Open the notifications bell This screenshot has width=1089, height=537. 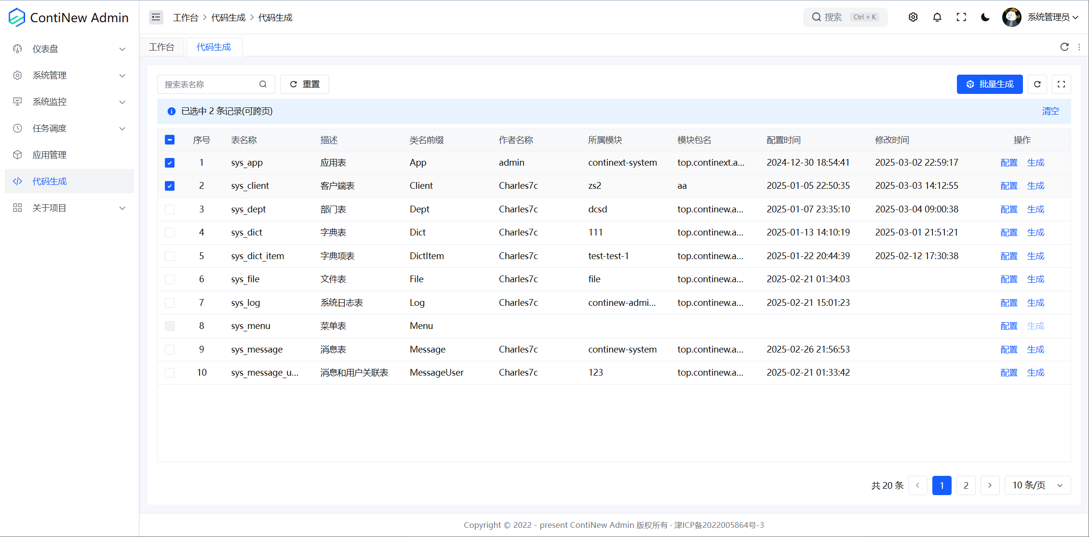tap(937, 17)
